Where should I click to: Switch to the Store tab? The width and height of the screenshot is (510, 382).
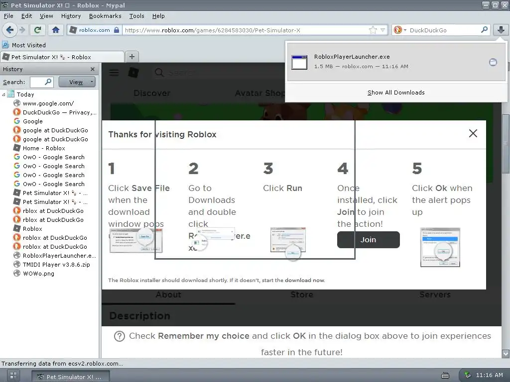[301, 294]
